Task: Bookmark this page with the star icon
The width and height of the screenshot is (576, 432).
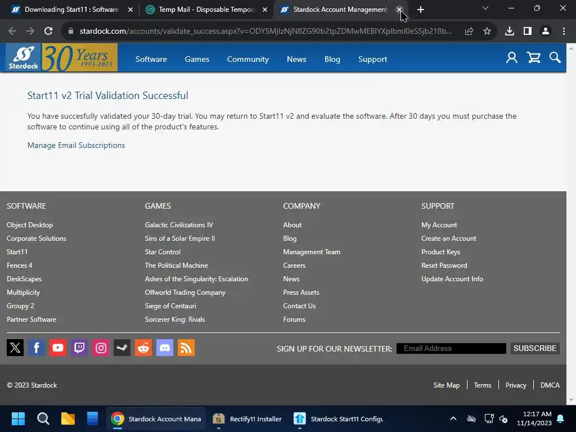Action: (487, 31)
